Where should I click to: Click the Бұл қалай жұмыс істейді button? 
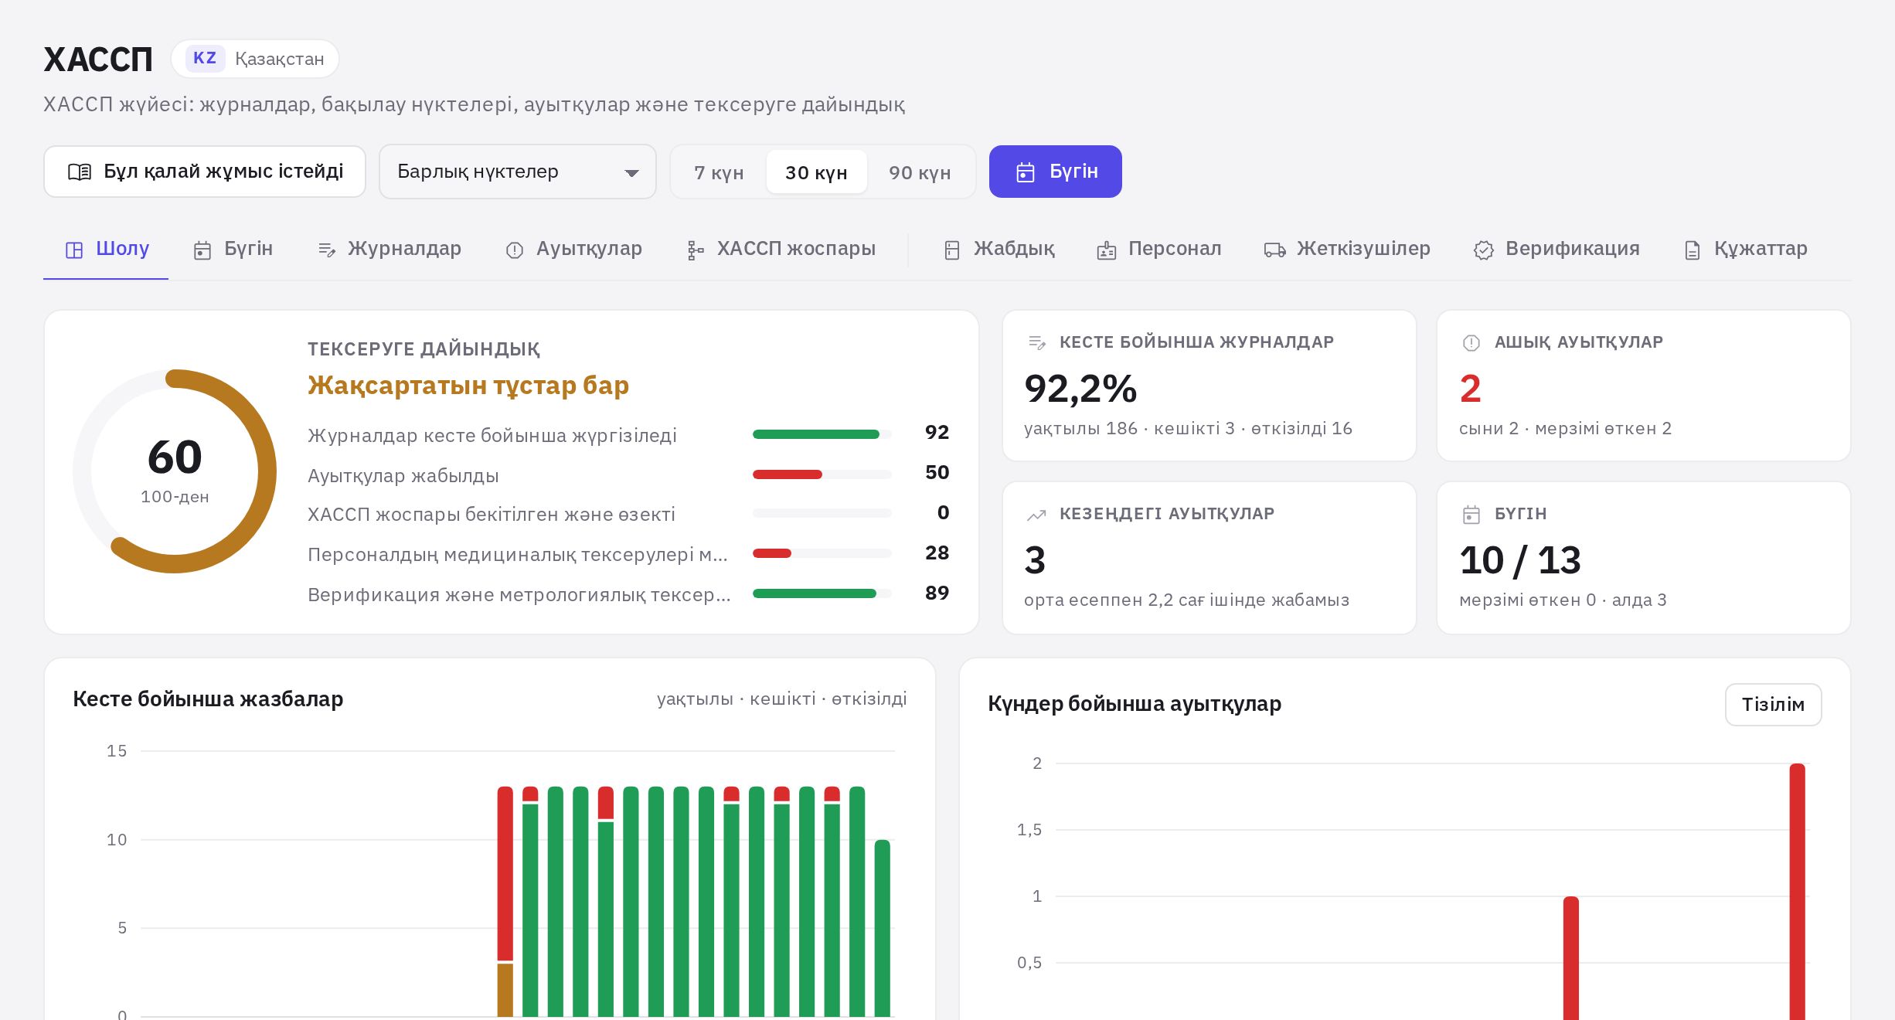point(205,172)
